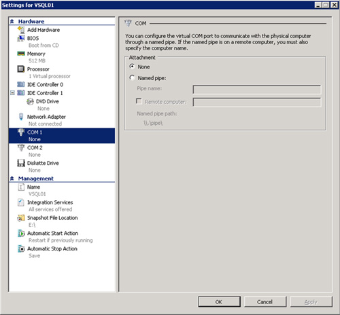Choose the Named pipe radio option

click(x=132, y=77)
